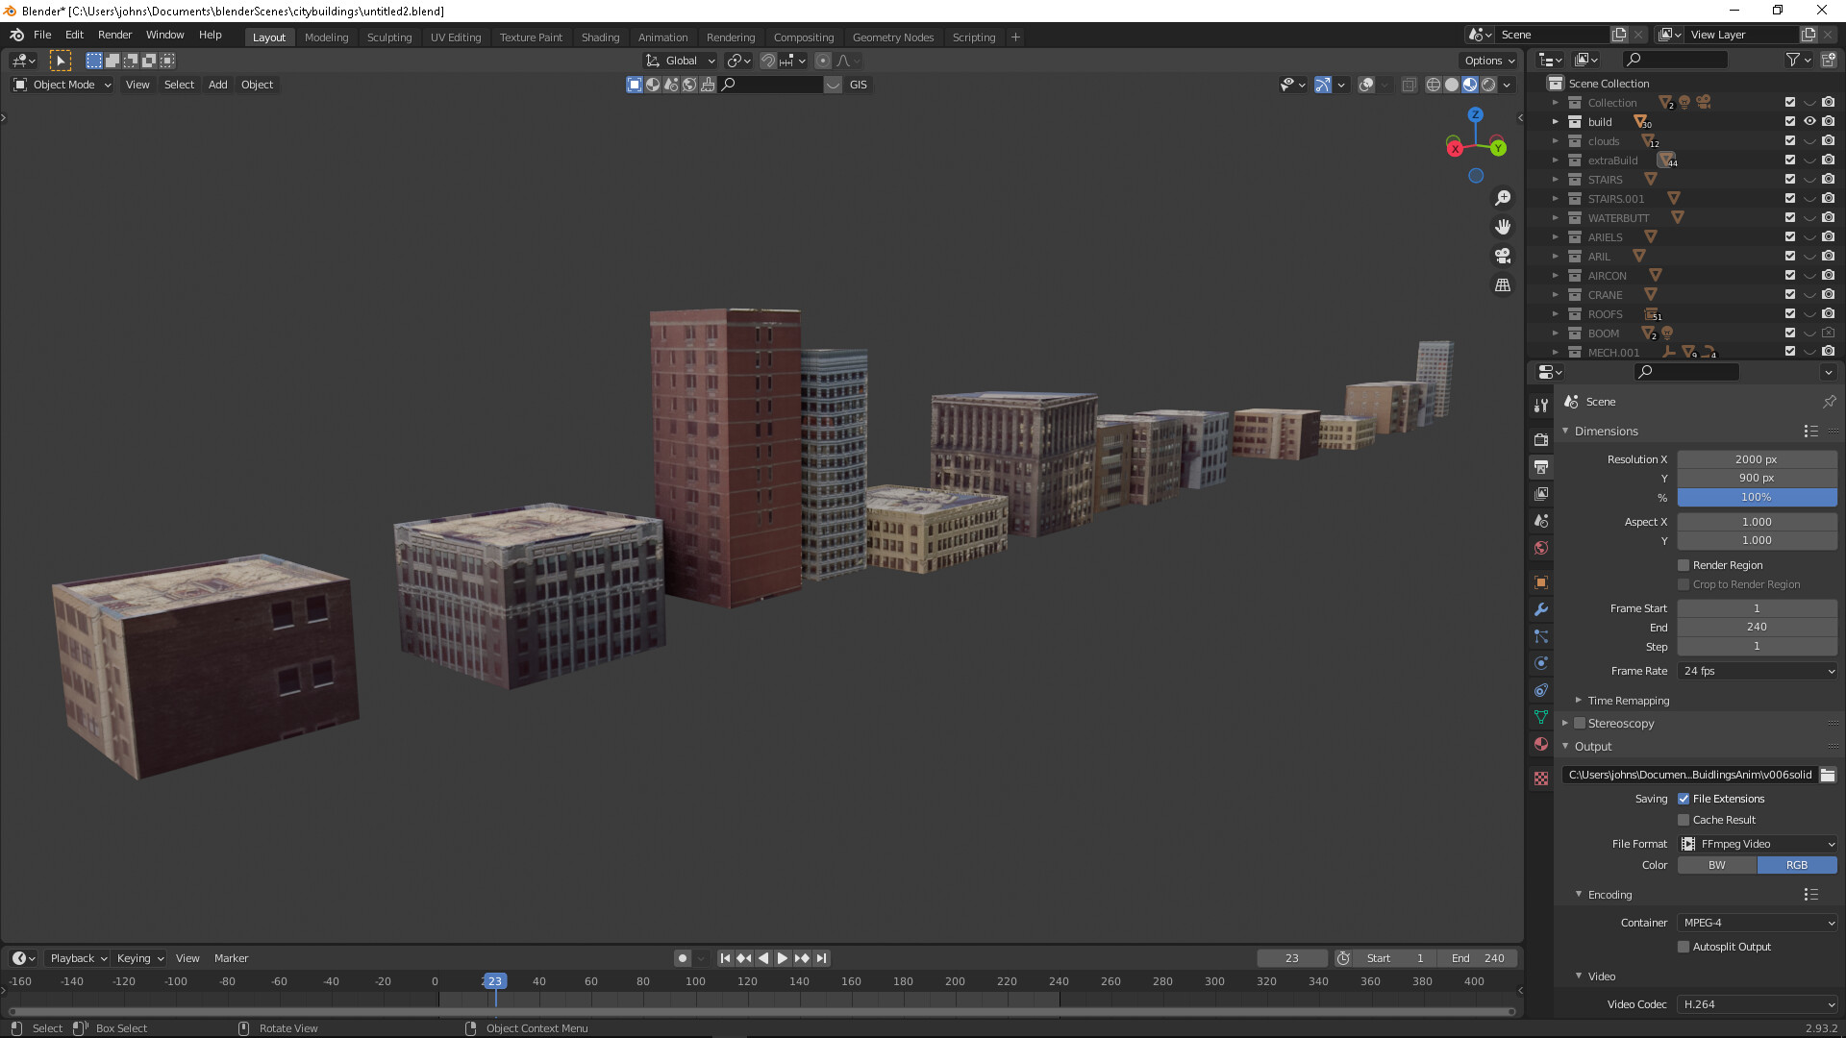Switch to rendered viewport shading mode

1488,85
